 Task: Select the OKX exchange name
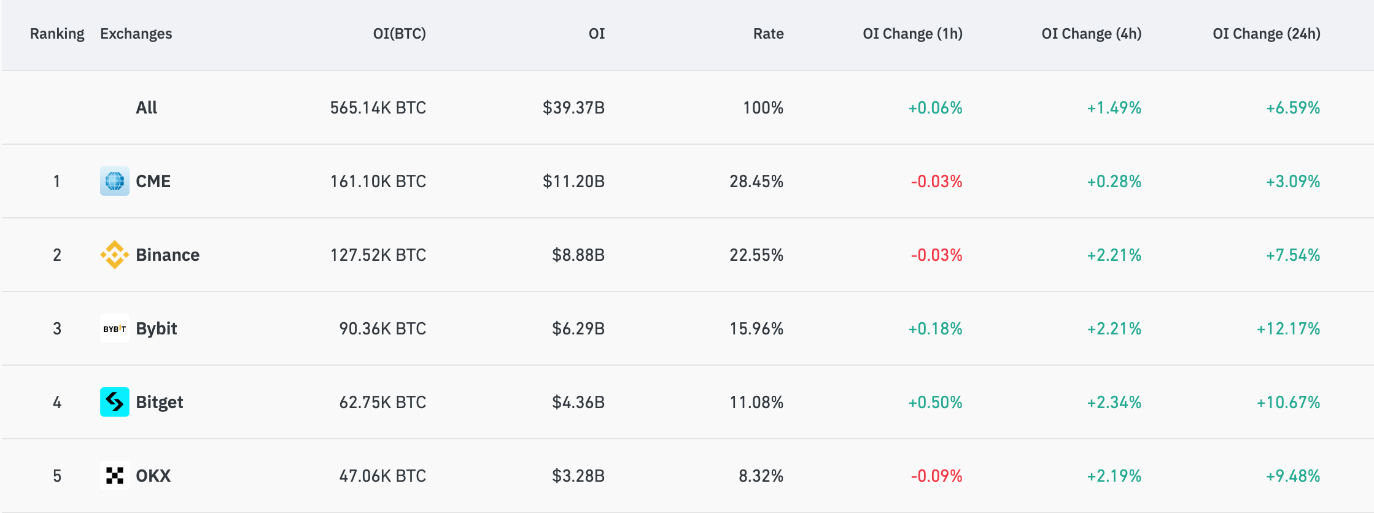click(x=153, y=476)
